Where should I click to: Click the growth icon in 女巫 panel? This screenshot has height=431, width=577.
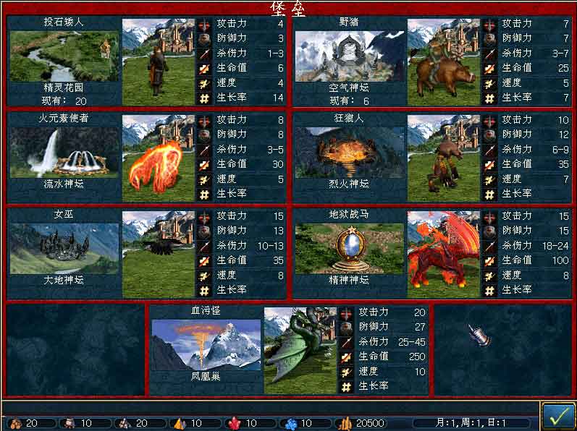pyautogui.click(x=204, y=291)
